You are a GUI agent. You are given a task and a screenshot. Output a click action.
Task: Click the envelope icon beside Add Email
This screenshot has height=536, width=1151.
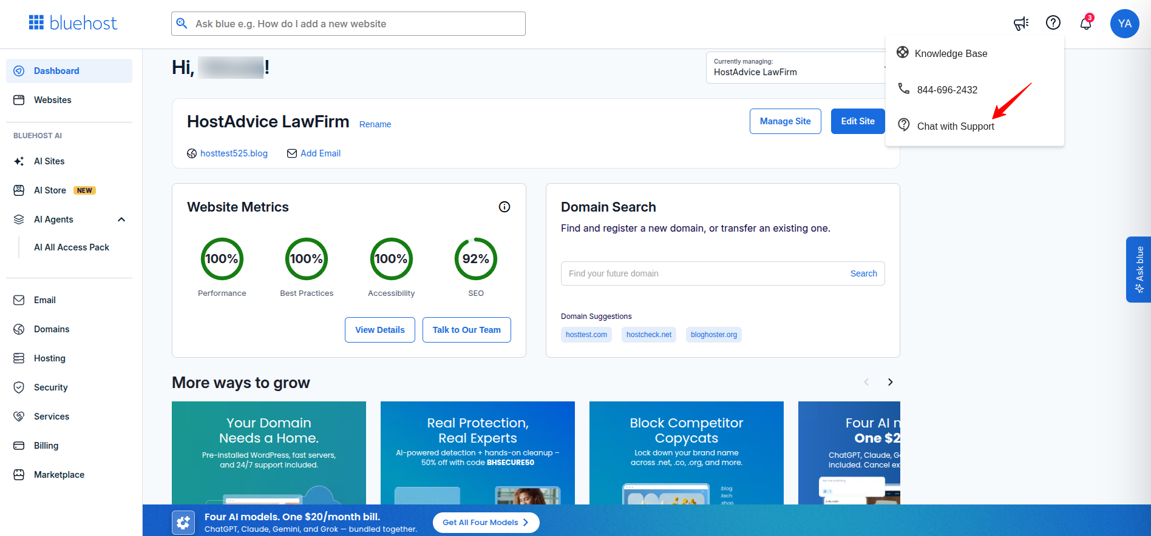[x=292, y=153]
